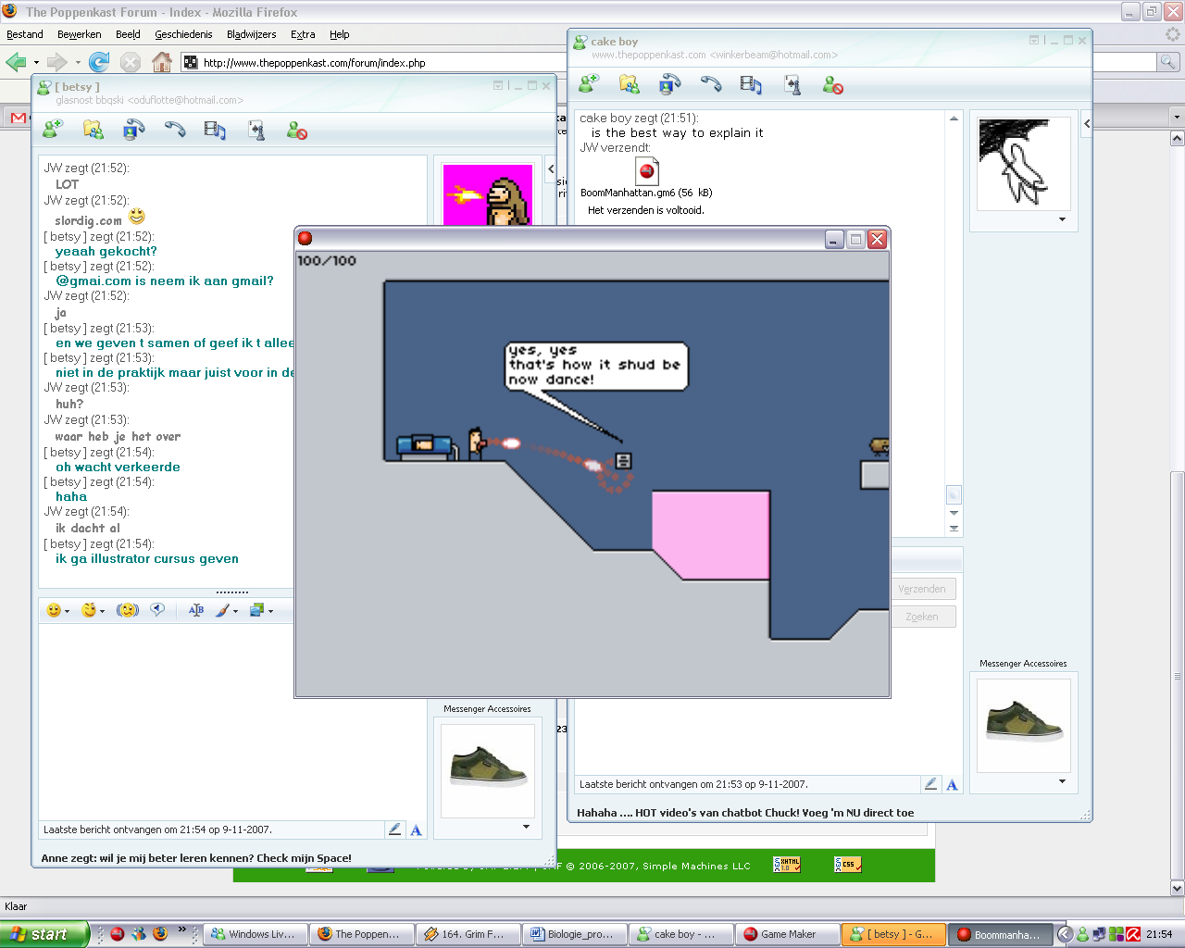Open games icon in betsy chat toolbar

[256, 131]
